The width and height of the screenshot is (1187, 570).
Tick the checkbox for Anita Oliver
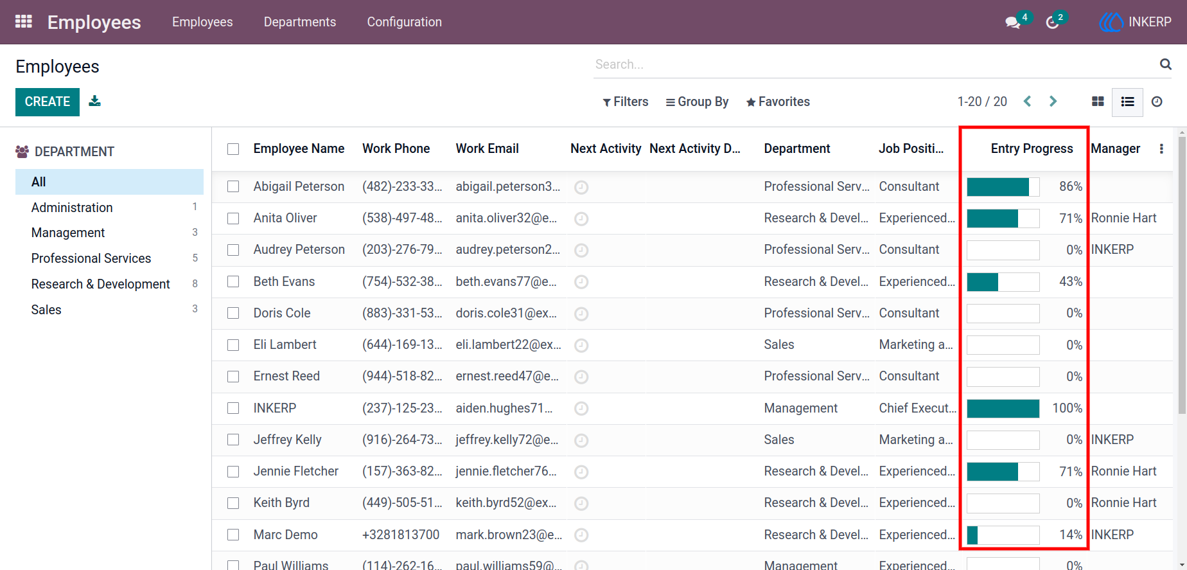click(x=233, y=218)
